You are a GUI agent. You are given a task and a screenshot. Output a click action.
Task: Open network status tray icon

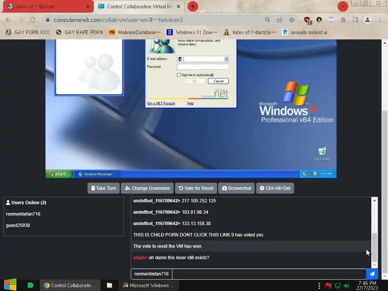(338, 286)
